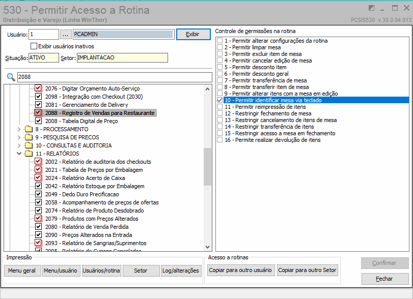Toggle checkbox for 2058 - Acompanhamento de preços de ofertas
This screenshot has width=413, height=299.
pyautogui.click(x=38, y=202)
